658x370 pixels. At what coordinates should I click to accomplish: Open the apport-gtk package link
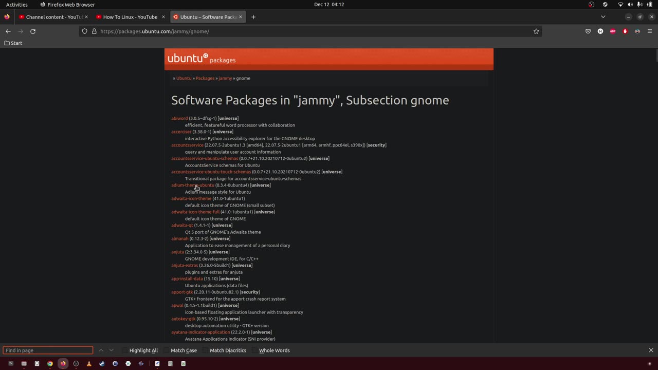click(182, 292)
